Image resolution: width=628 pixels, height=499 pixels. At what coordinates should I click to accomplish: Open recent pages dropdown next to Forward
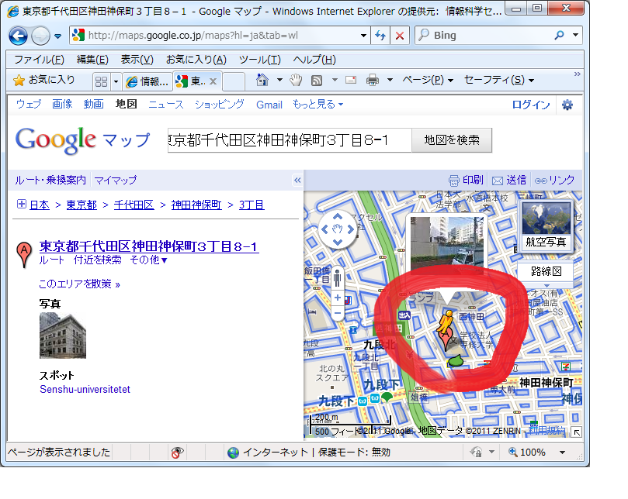[57, 36]
